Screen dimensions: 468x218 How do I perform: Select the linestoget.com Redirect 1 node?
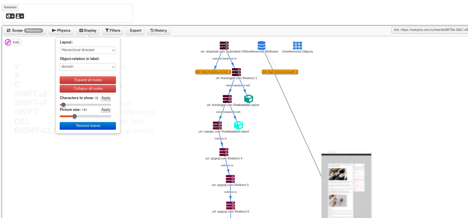pos(236,72)
